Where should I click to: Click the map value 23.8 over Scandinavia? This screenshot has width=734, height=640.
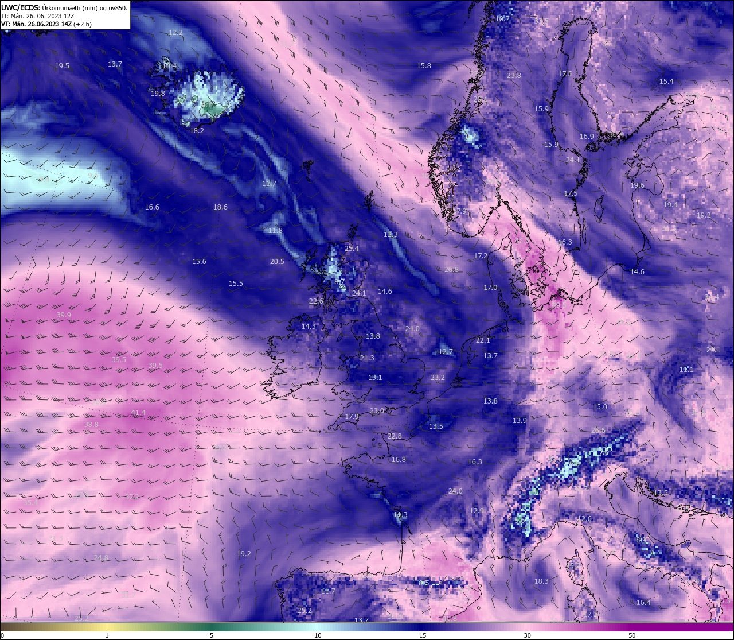[x=514, y=76]
